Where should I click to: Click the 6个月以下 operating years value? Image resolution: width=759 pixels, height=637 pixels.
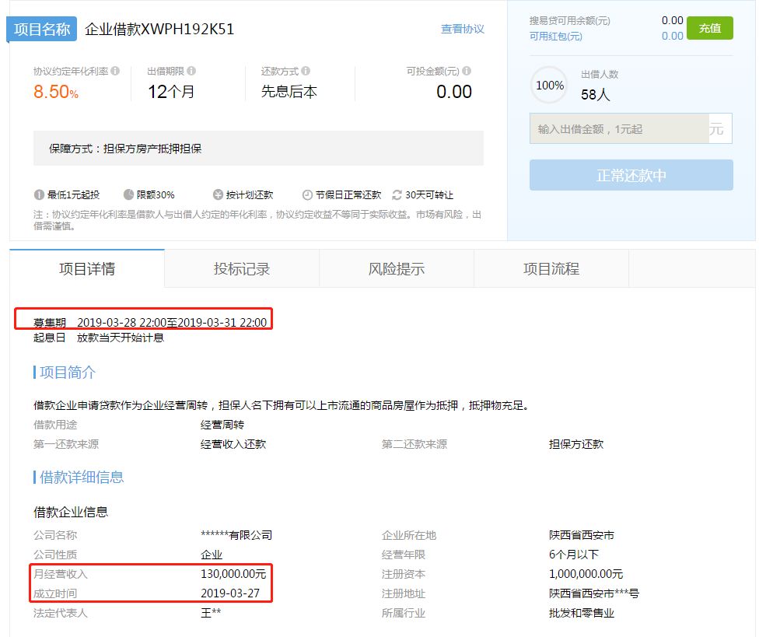574,555
